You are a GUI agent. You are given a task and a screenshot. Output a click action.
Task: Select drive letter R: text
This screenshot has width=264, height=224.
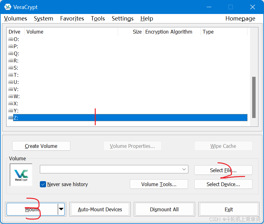(x=16, y=61)
